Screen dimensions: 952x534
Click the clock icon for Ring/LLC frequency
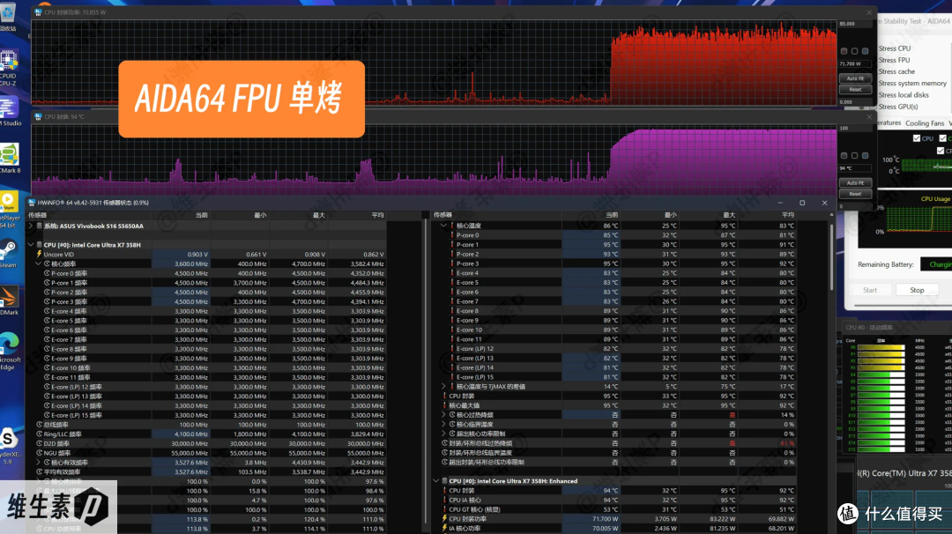tap(39, 434)
